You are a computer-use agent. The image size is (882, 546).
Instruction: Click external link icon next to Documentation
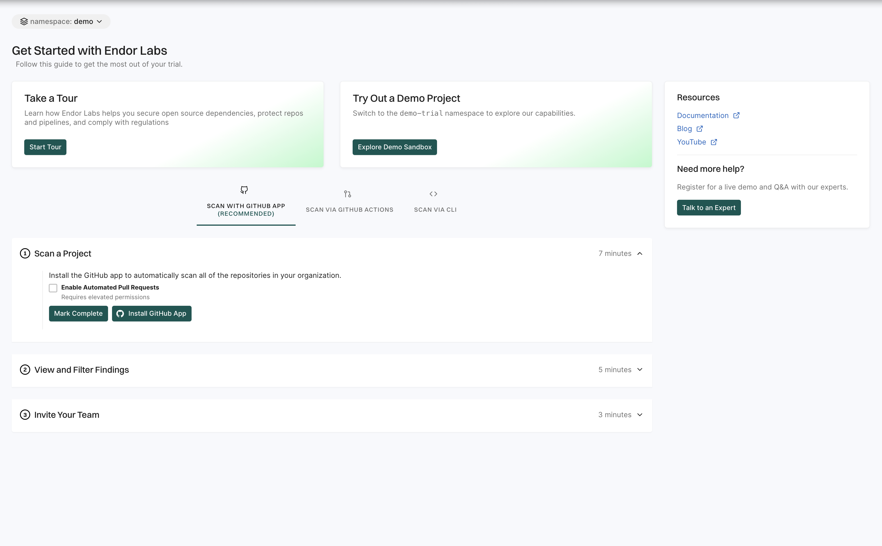736,116
